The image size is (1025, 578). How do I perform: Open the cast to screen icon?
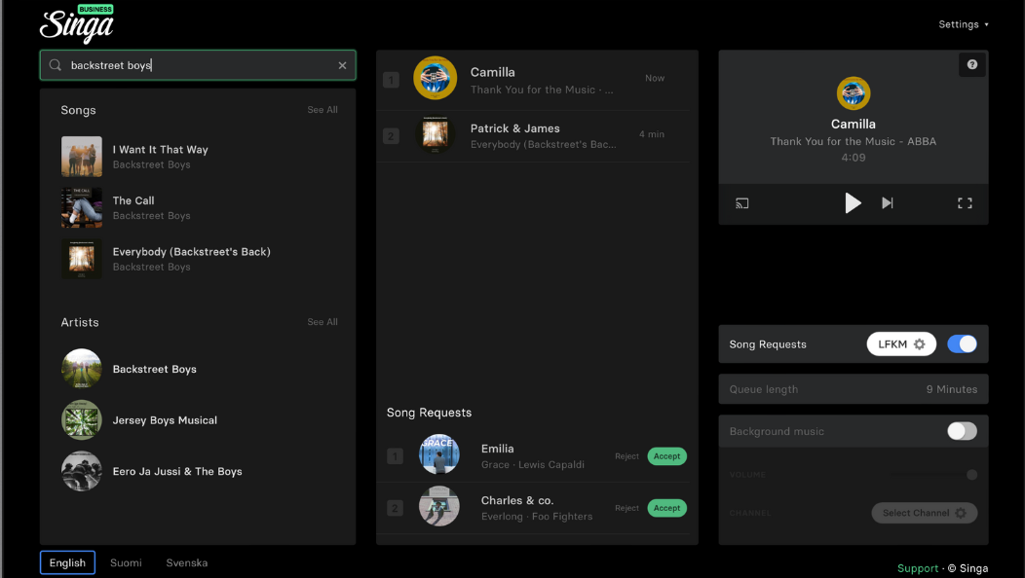click(x=741, y=203)
